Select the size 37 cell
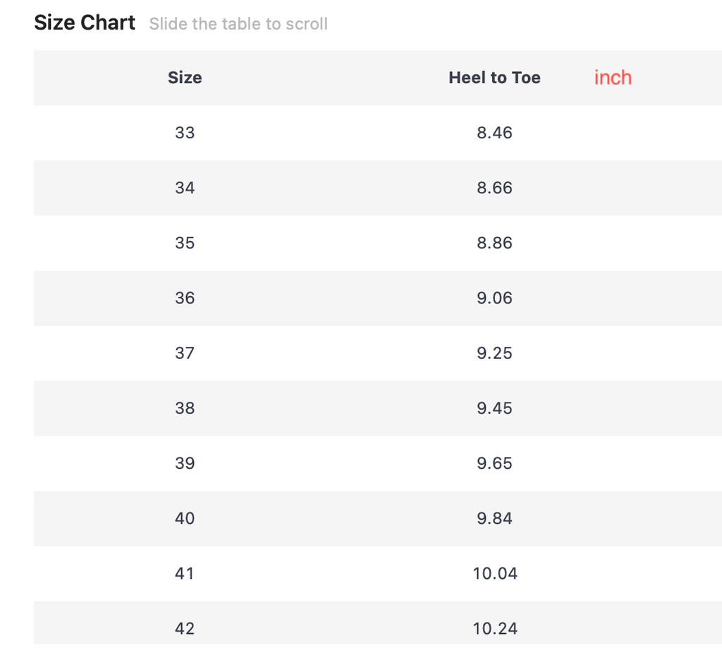 coord(185,353)
